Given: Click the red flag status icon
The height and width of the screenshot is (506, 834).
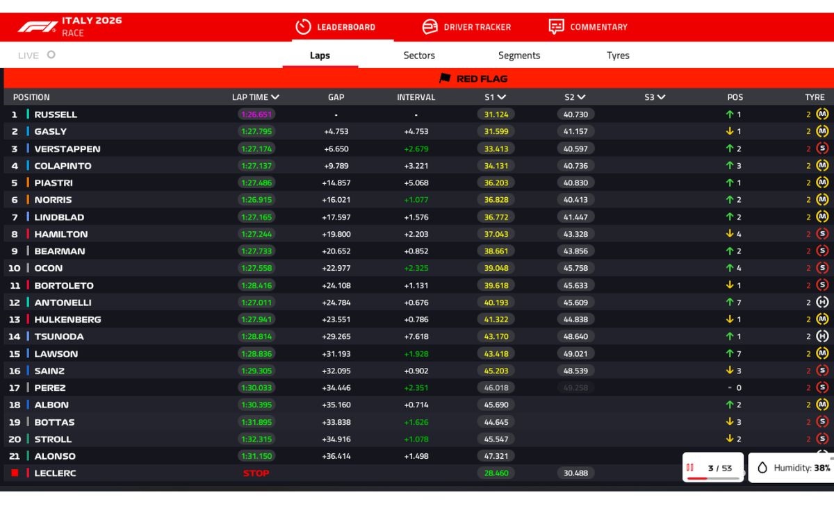Looking at the screenshot, I should 445,78.
